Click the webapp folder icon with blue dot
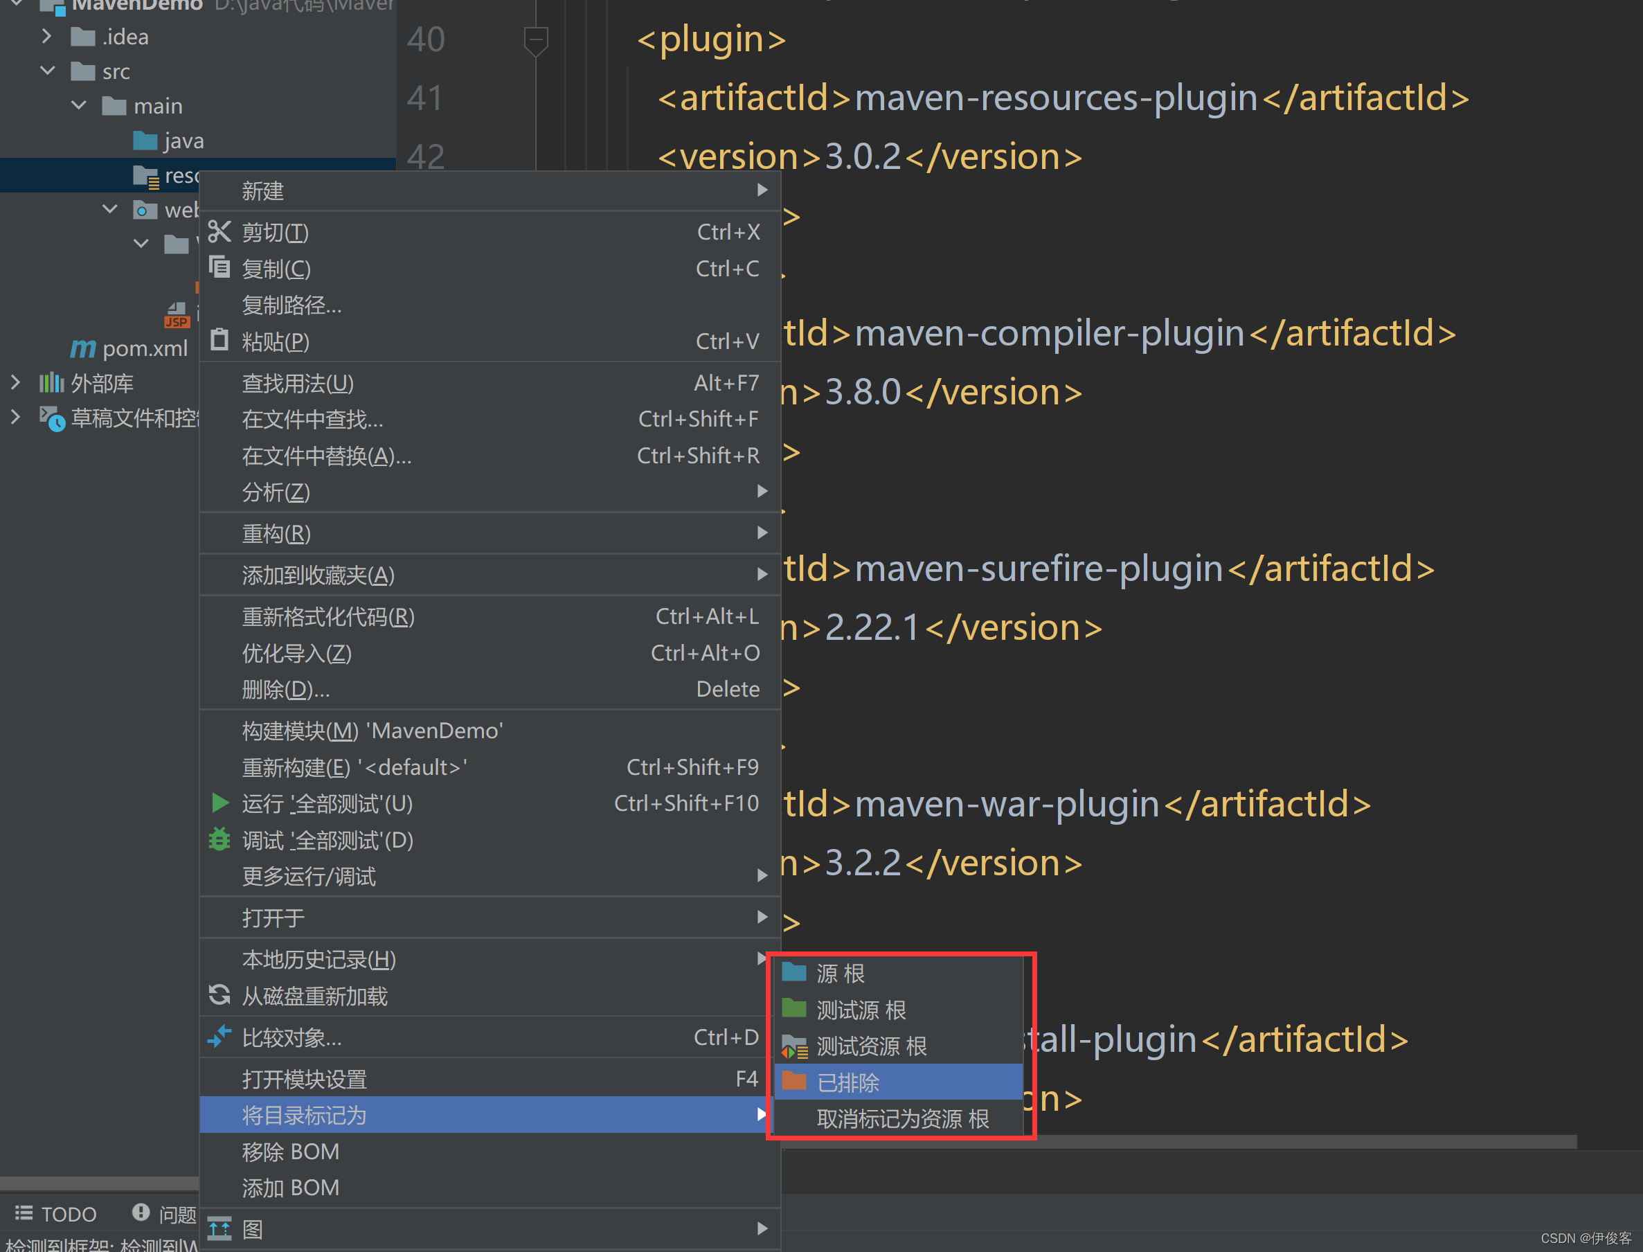The width and height of the screenshot is (1643, 1252). tap(145, 210)
